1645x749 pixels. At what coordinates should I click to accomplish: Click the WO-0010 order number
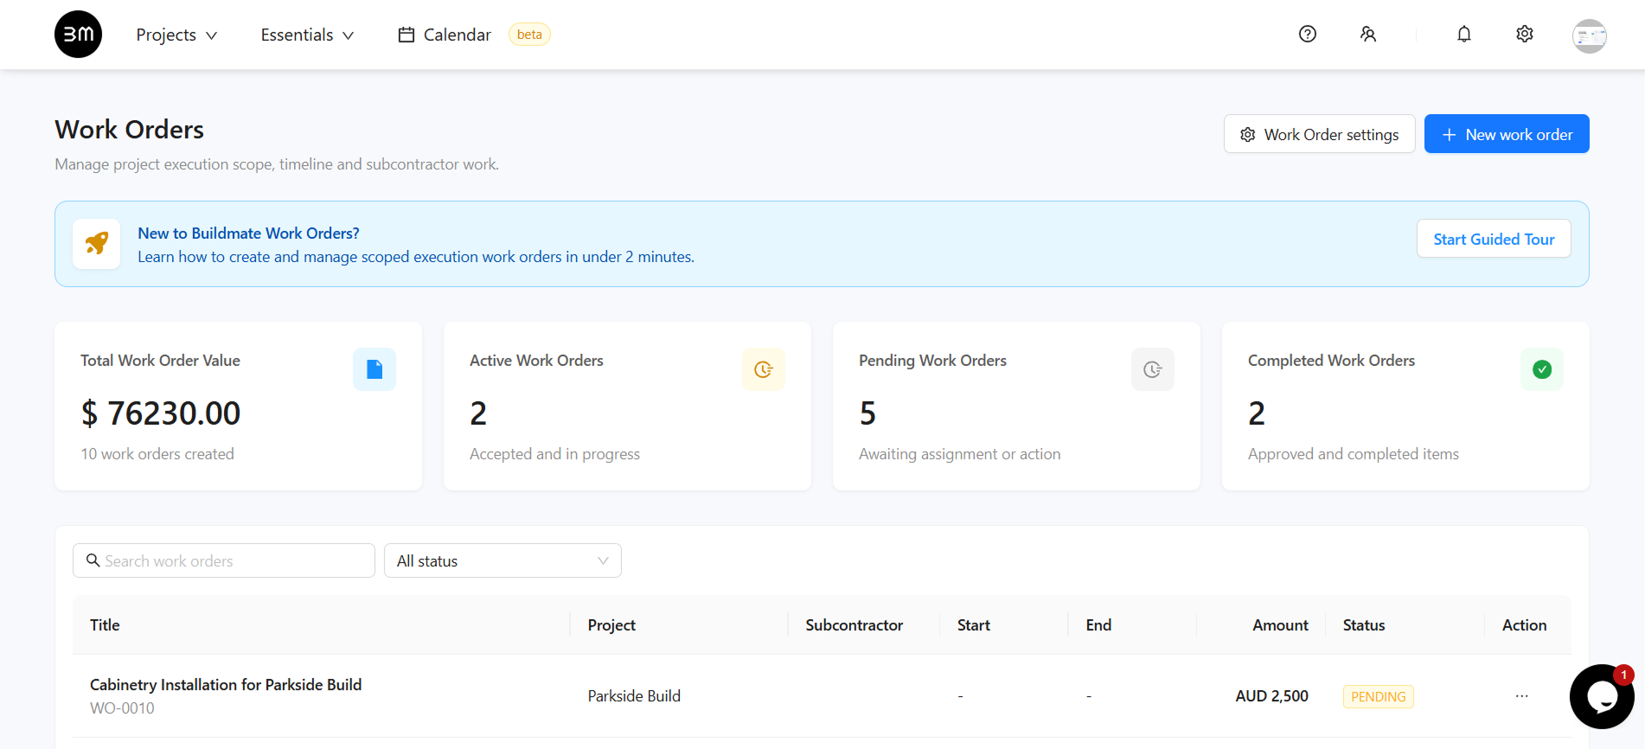coord(122,708)
